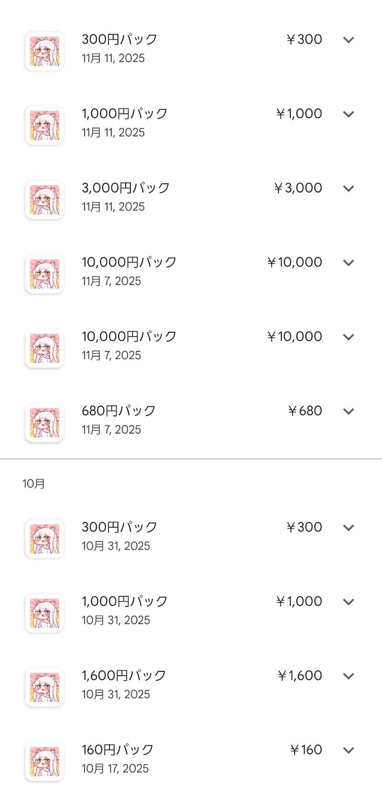Image resolution: width=382 pixels, height=786 pixels.
Task: Expand the 3,000円パック purchase details chevron
Action: [349, 188]
